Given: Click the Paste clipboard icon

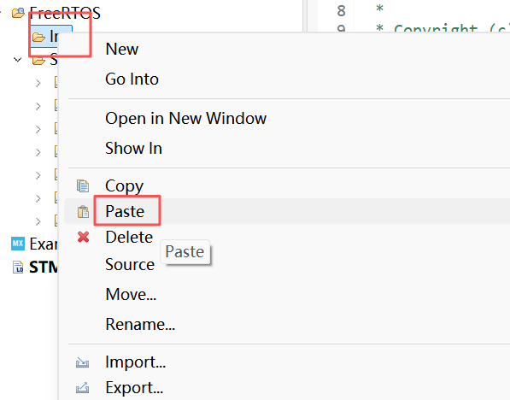Looking at the screenshot, I should [83, 212].
